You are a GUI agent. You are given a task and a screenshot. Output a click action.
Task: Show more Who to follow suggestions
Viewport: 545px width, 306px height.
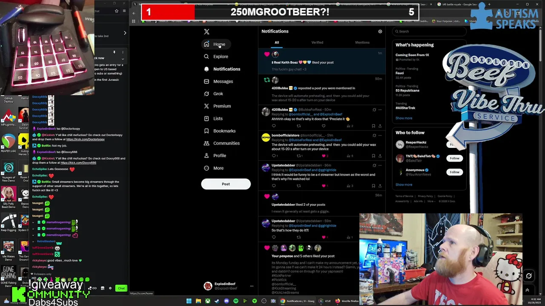pos(404,185)
